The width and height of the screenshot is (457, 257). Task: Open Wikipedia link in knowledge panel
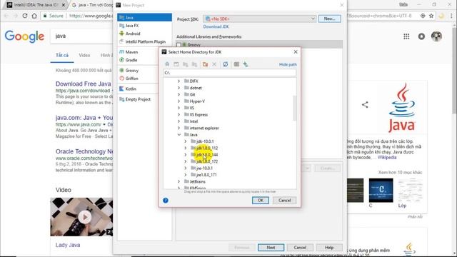387,157
